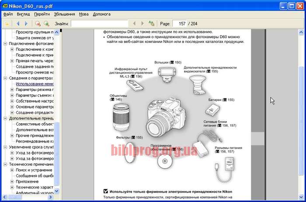Viewport: 306px width, 202px height.
Task: Select Использование меню bookmark link
Action: pyautogui.click(x=35, y=84)
